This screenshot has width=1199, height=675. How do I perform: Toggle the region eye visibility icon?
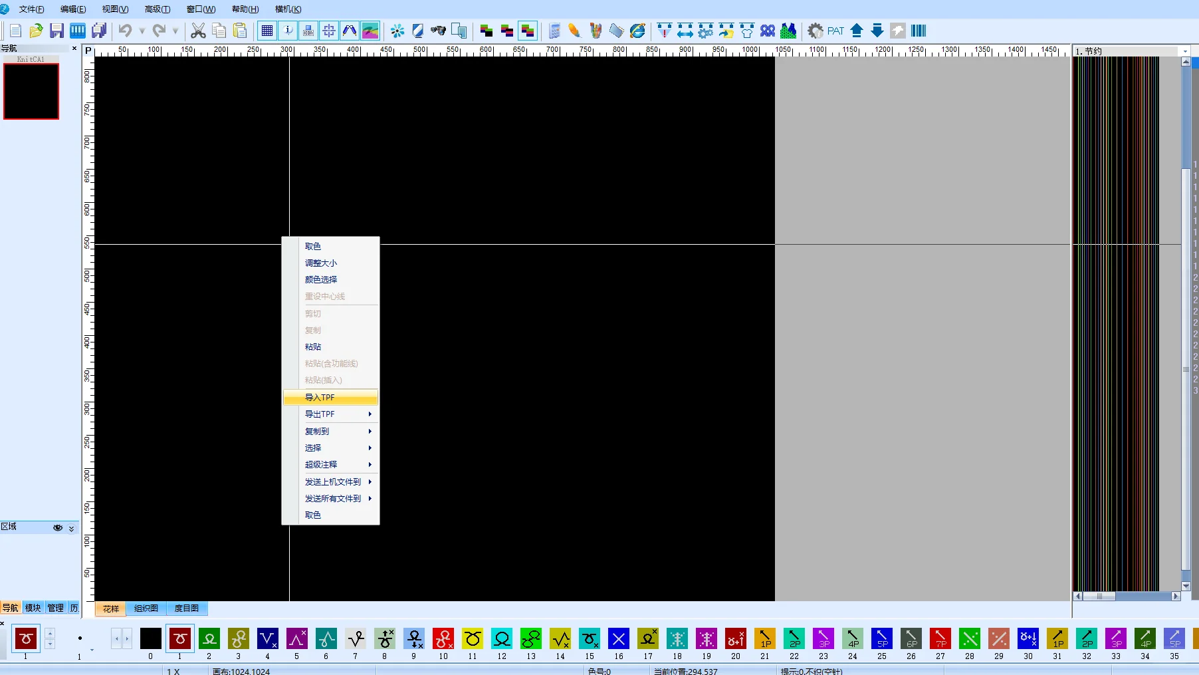58,527
